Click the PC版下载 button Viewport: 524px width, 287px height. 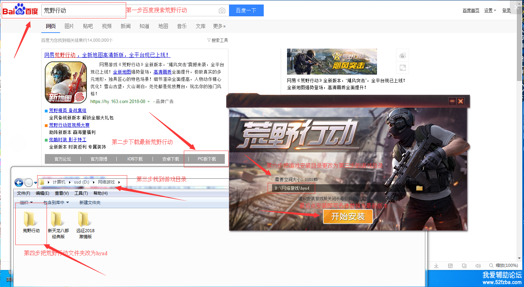pos(207,159)
